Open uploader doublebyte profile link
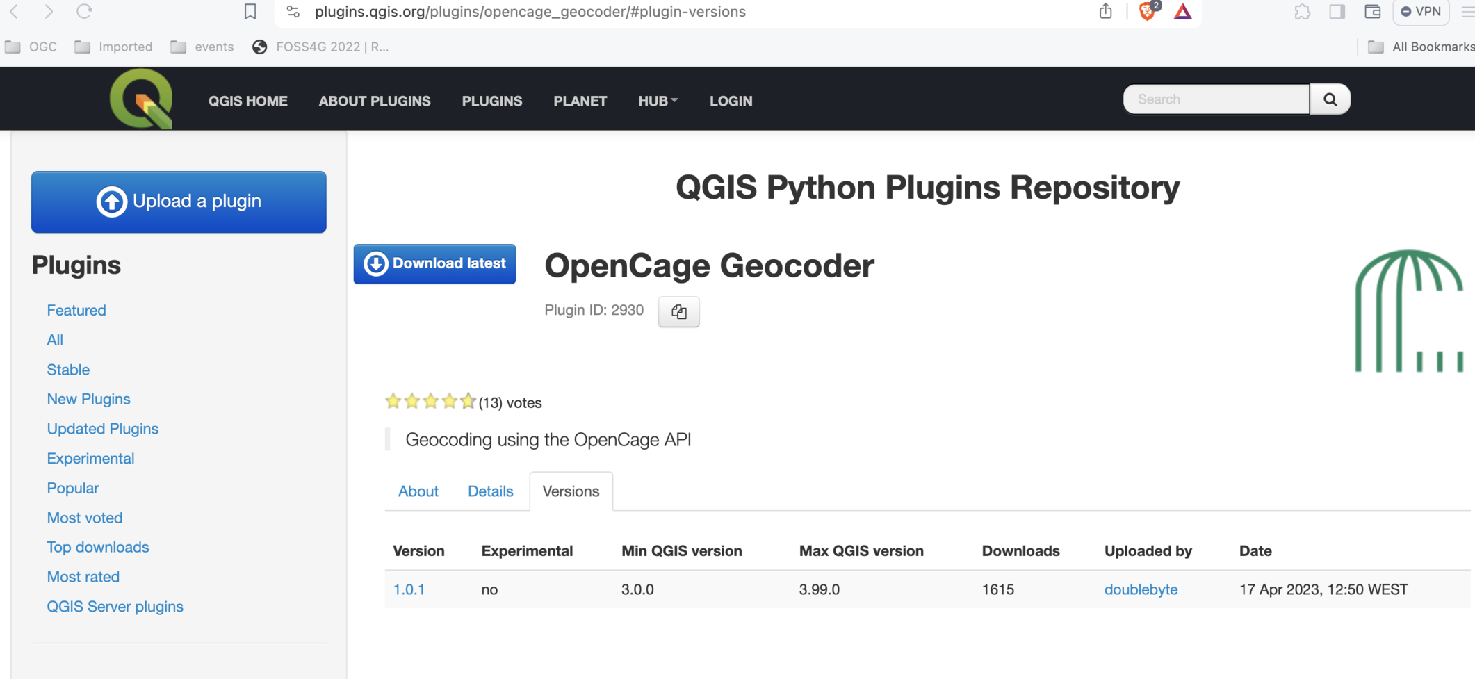 [x=1141, y=589]
